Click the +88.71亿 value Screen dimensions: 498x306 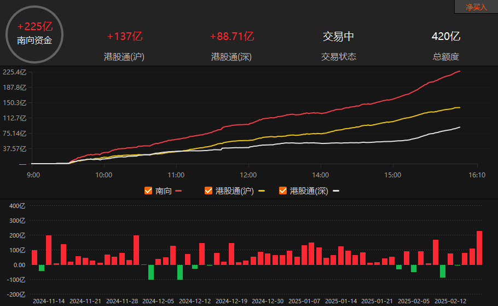(x=232, y=36)
